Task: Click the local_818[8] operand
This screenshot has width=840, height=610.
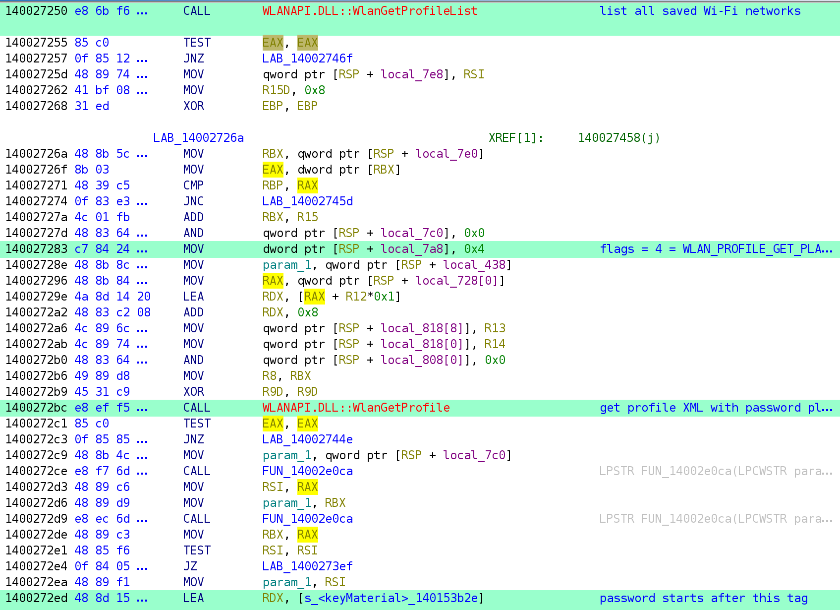Action: [x=422, y=328]
